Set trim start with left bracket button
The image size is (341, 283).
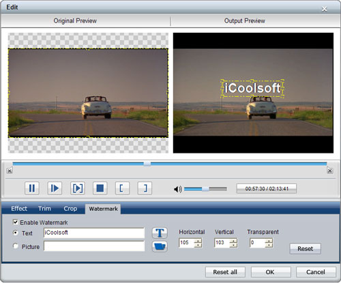[122, 188]
